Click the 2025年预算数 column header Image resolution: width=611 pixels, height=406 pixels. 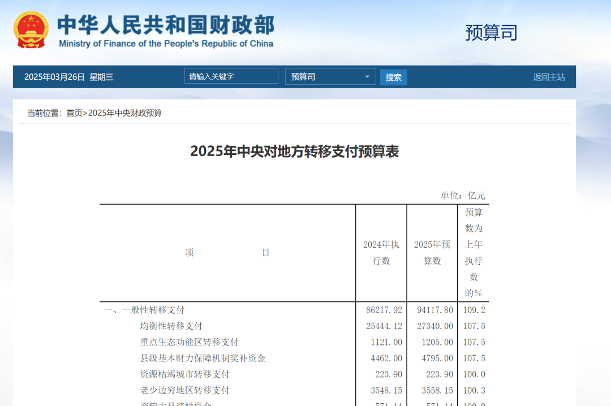pyautogui.click(x=432, y=253)
